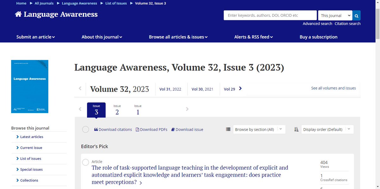Open List of issues in sidebar

pos(31,159)
